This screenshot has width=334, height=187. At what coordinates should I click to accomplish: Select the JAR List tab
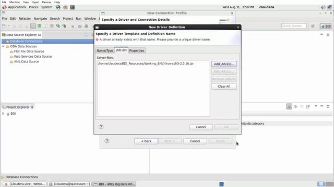121,50
